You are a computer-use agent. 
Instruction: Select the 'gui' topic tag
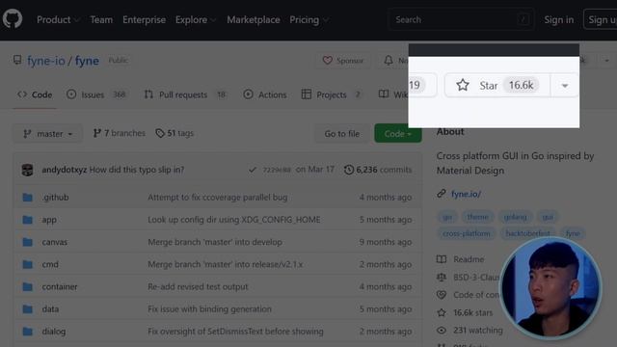point(548,217)
